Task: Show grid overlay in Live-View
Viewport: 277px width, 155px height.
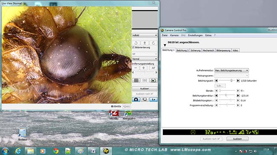Action: [136, 81]
